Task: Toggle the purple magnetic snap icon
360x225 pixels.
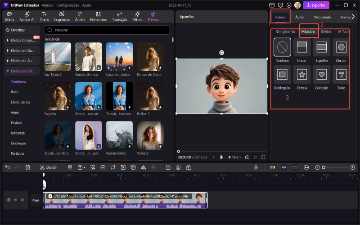Action: tap(284, 167)
